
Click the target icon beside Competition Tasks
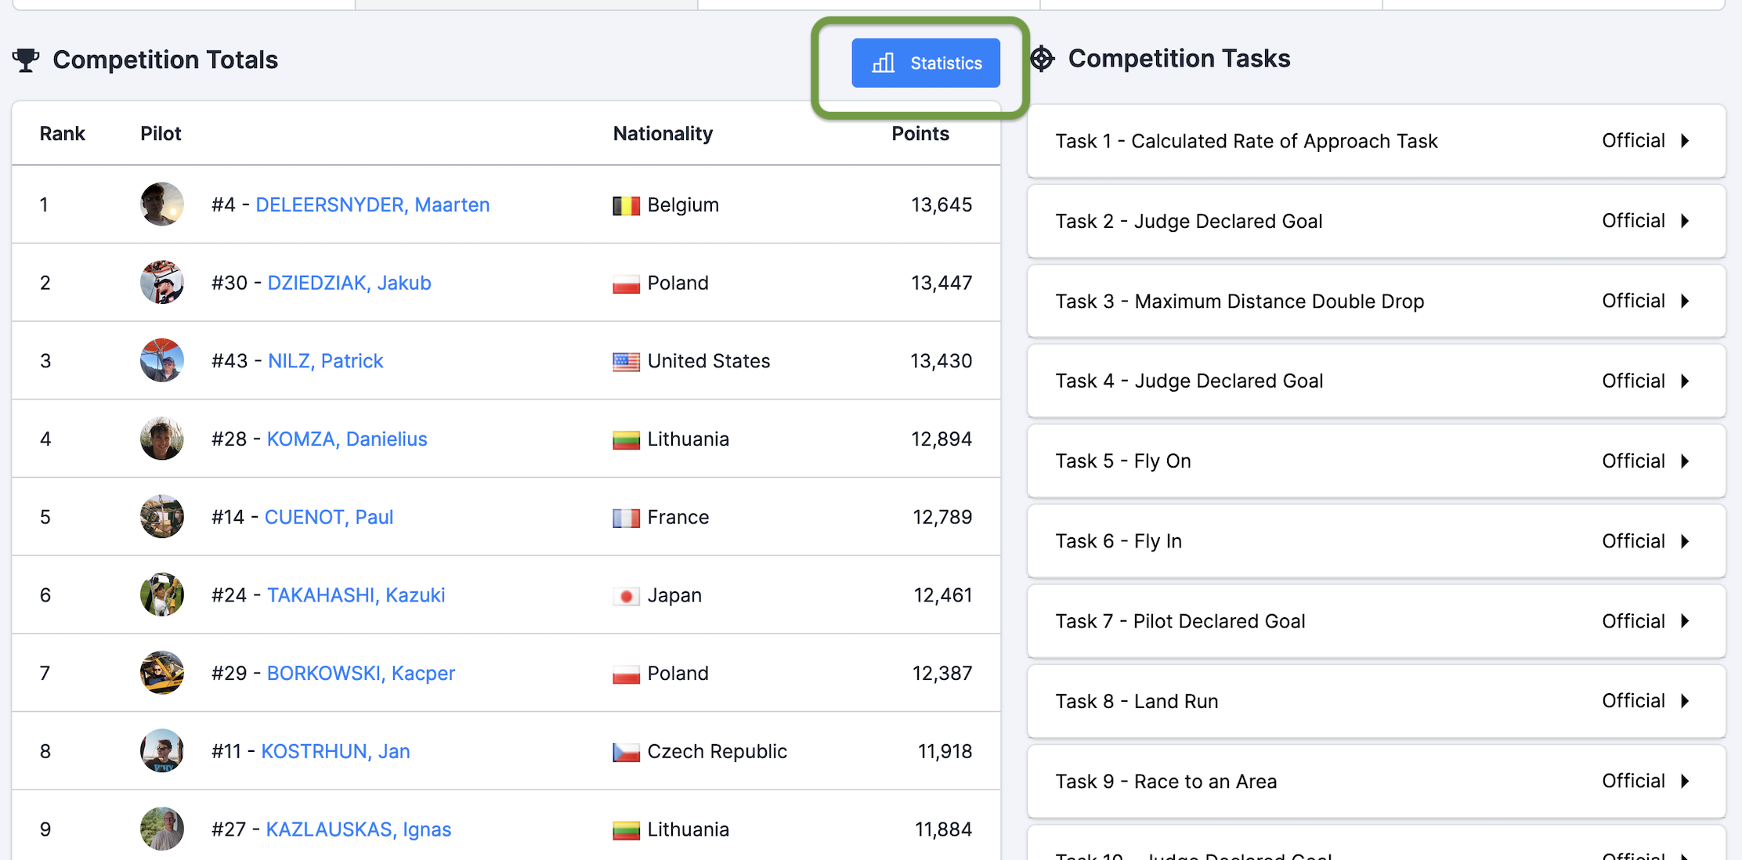tap(1042, 59)
